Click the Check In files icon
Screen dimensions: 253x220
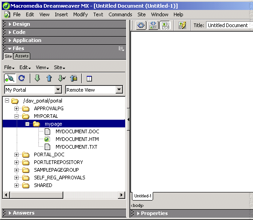pos(74,78)
